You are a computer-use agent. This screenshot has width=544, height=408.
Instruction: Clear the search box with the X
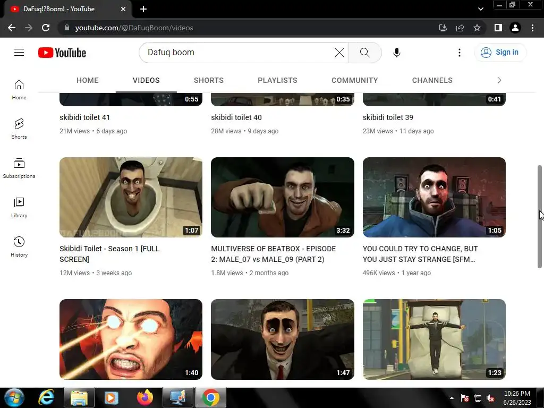click(x=339, y=53)
